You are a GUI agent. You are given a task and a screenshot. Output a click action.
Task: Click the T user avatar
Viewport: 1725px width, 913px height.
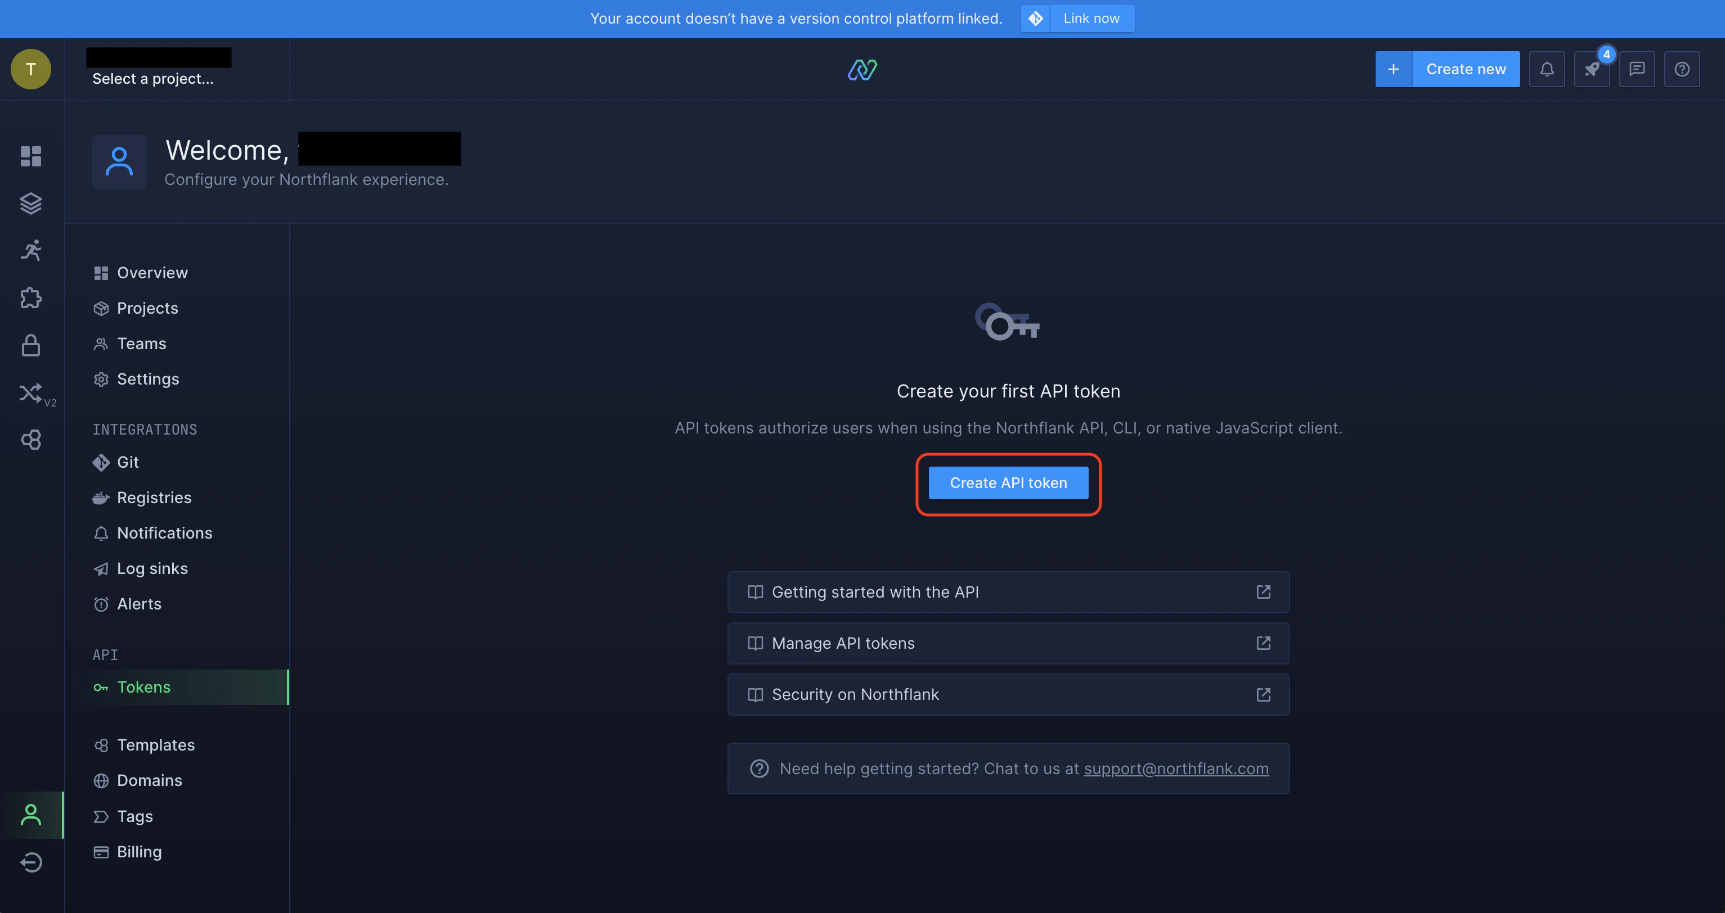pos(31,69)
